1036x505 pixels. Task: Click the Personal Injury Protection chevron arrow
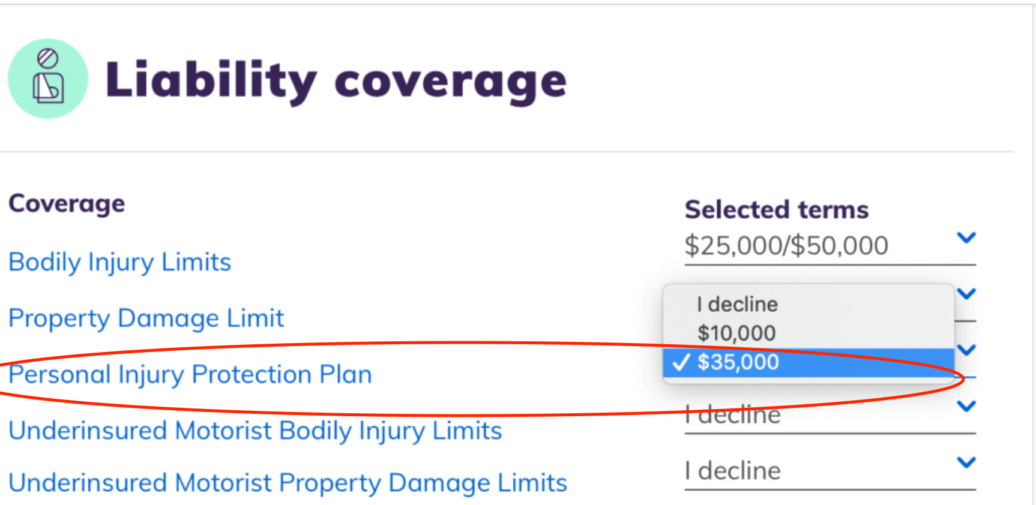click(966, 350)
